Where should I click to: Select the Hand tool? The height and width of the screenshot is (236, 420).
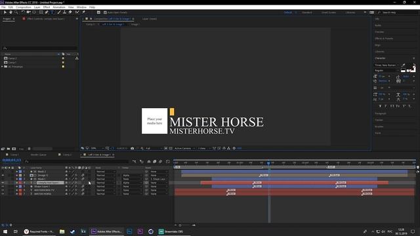(10, 12)
